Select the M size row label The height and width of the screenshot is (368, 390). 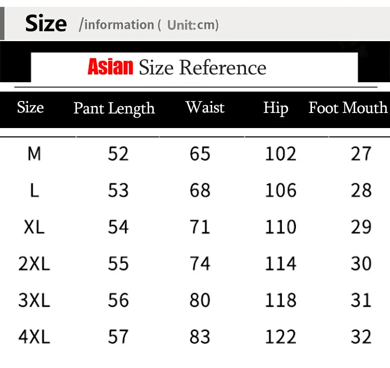[x=34, y=154]
